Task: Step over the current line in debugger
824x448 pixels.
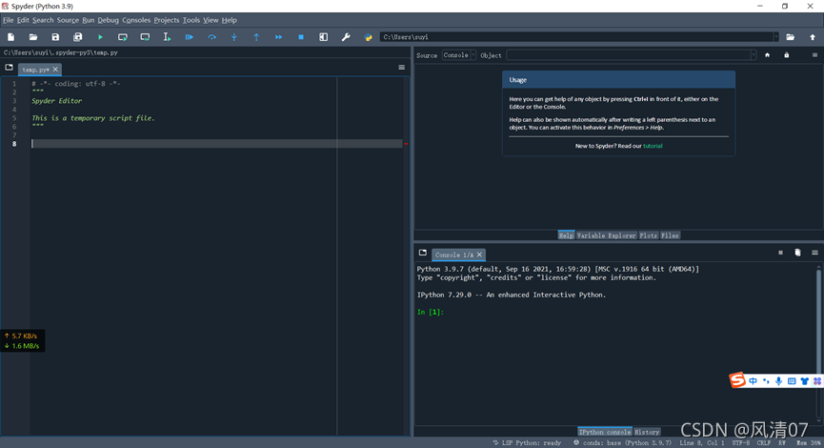Action: pyautogui.click(x=211, y=37)
